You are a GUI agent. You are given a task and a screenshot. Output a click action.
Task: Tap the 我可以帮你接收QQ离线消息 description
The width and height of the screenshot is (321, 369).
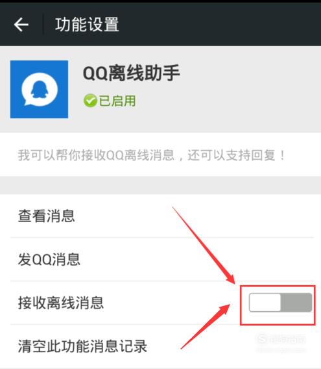[152, 155]
